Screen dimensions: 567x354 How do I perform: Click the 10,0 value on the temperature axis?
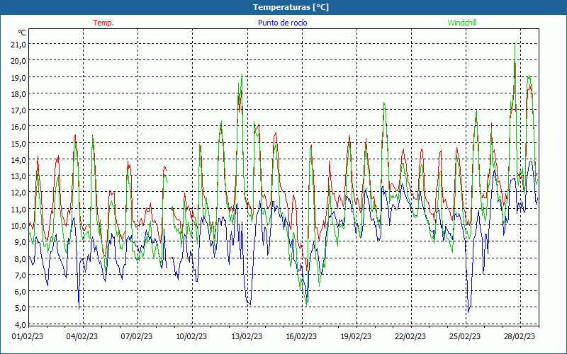pyautogui.click(x=18, y=226)
